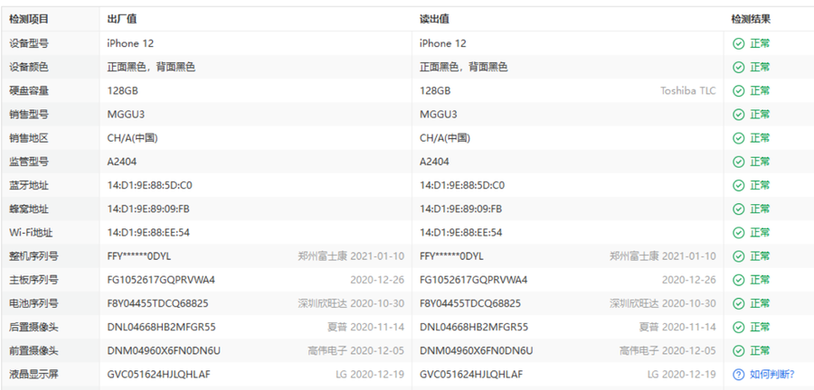Click factory value 正面黑色，背面黑色
This screenshot has height=390, width=814.
click(x=151, y=68)
